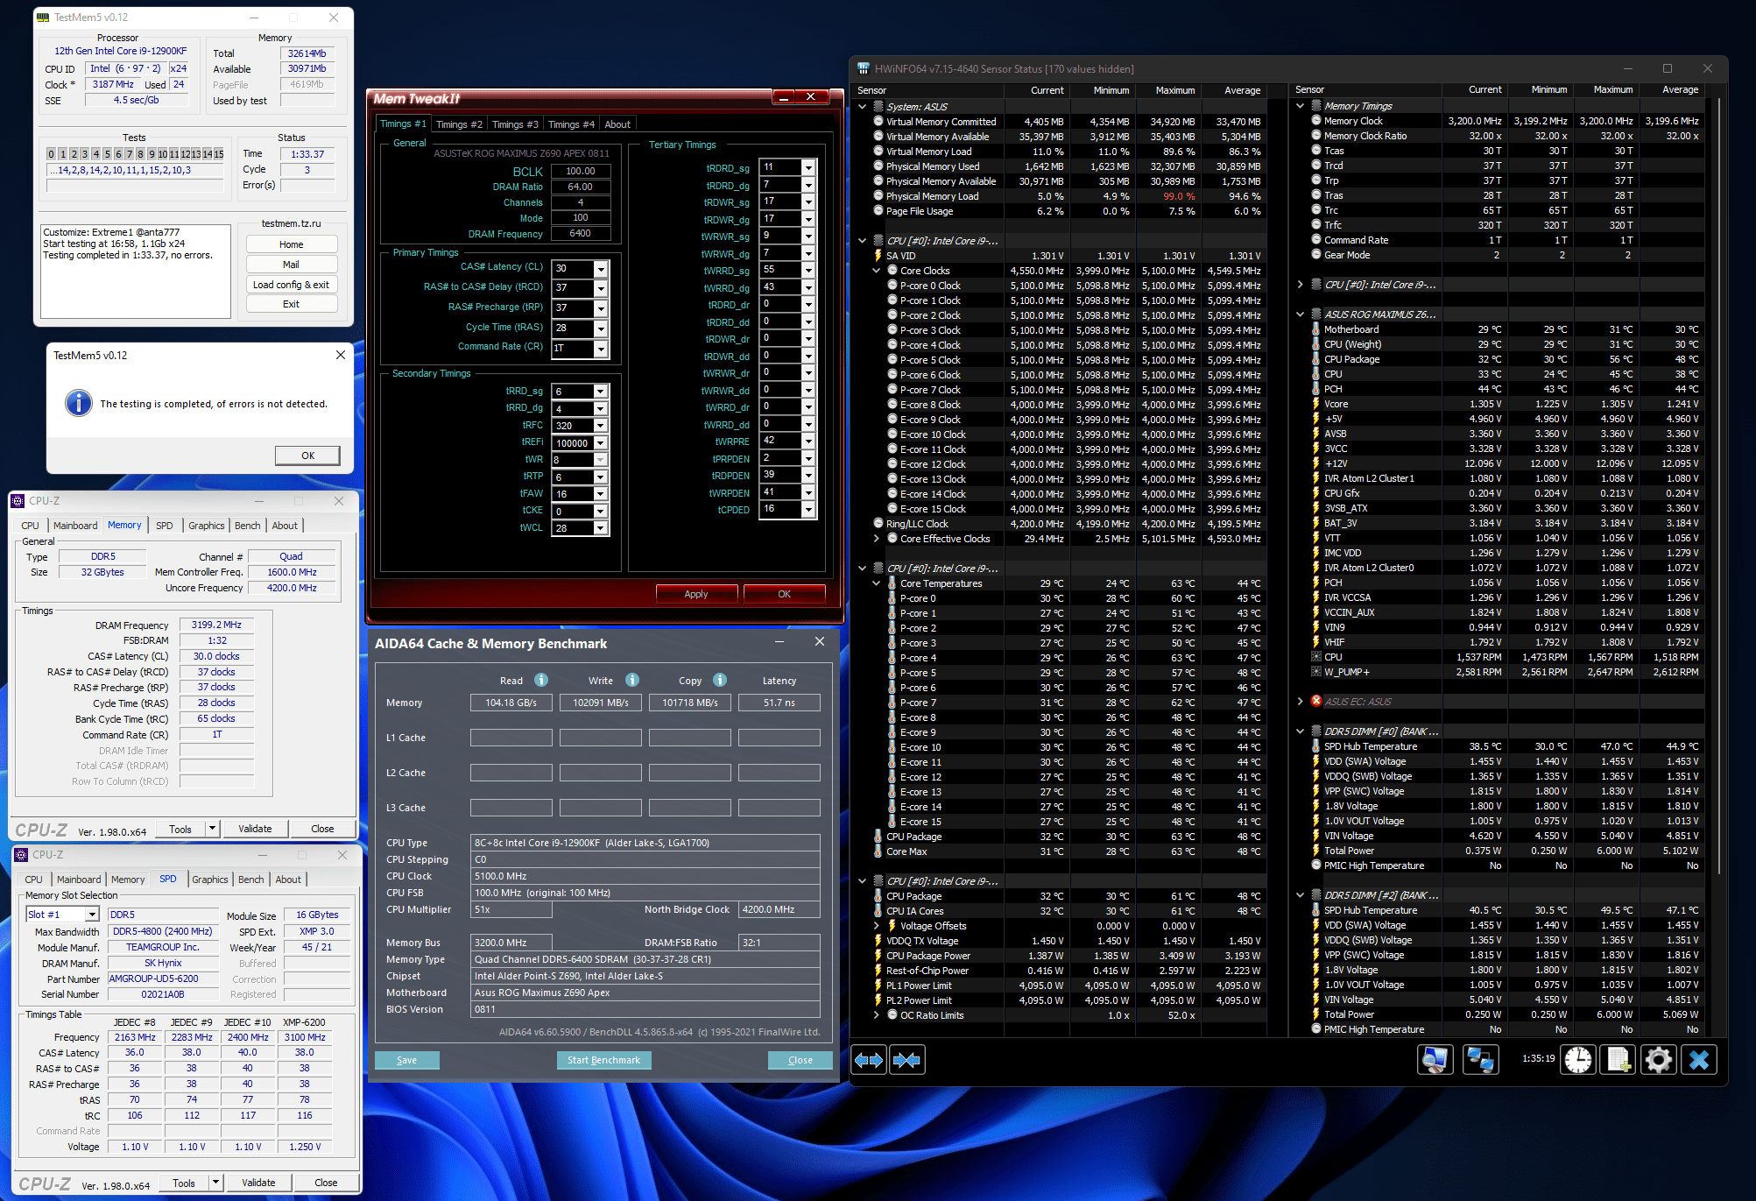Close the Mem TweakIt window with red X
The image size is (1756, 1201).
[811, 97]
